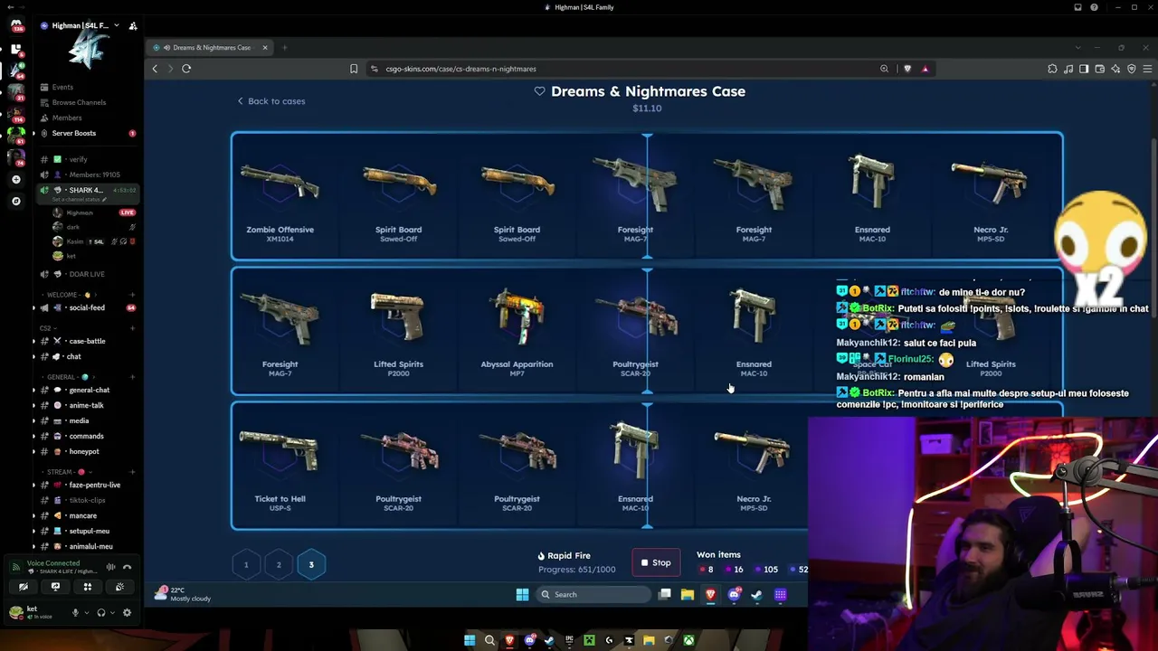Image resolution: width=1158 pixels, height=651 pixels.
Task: Open the commands channel
Action: pyautogui.click(x=87, y=436)
